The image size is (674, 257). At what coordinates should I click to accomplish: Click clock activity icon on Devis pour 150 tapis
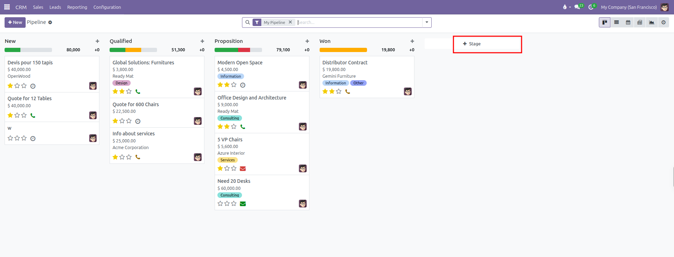click(33, 86)
